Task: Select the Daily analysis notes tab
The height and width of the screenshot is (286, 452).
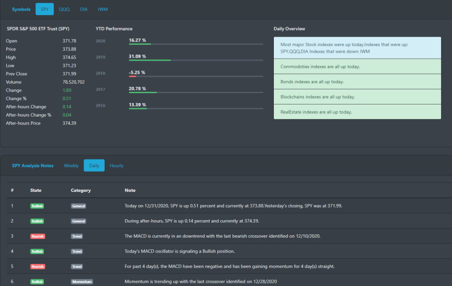Action: (x=94, y=166)
